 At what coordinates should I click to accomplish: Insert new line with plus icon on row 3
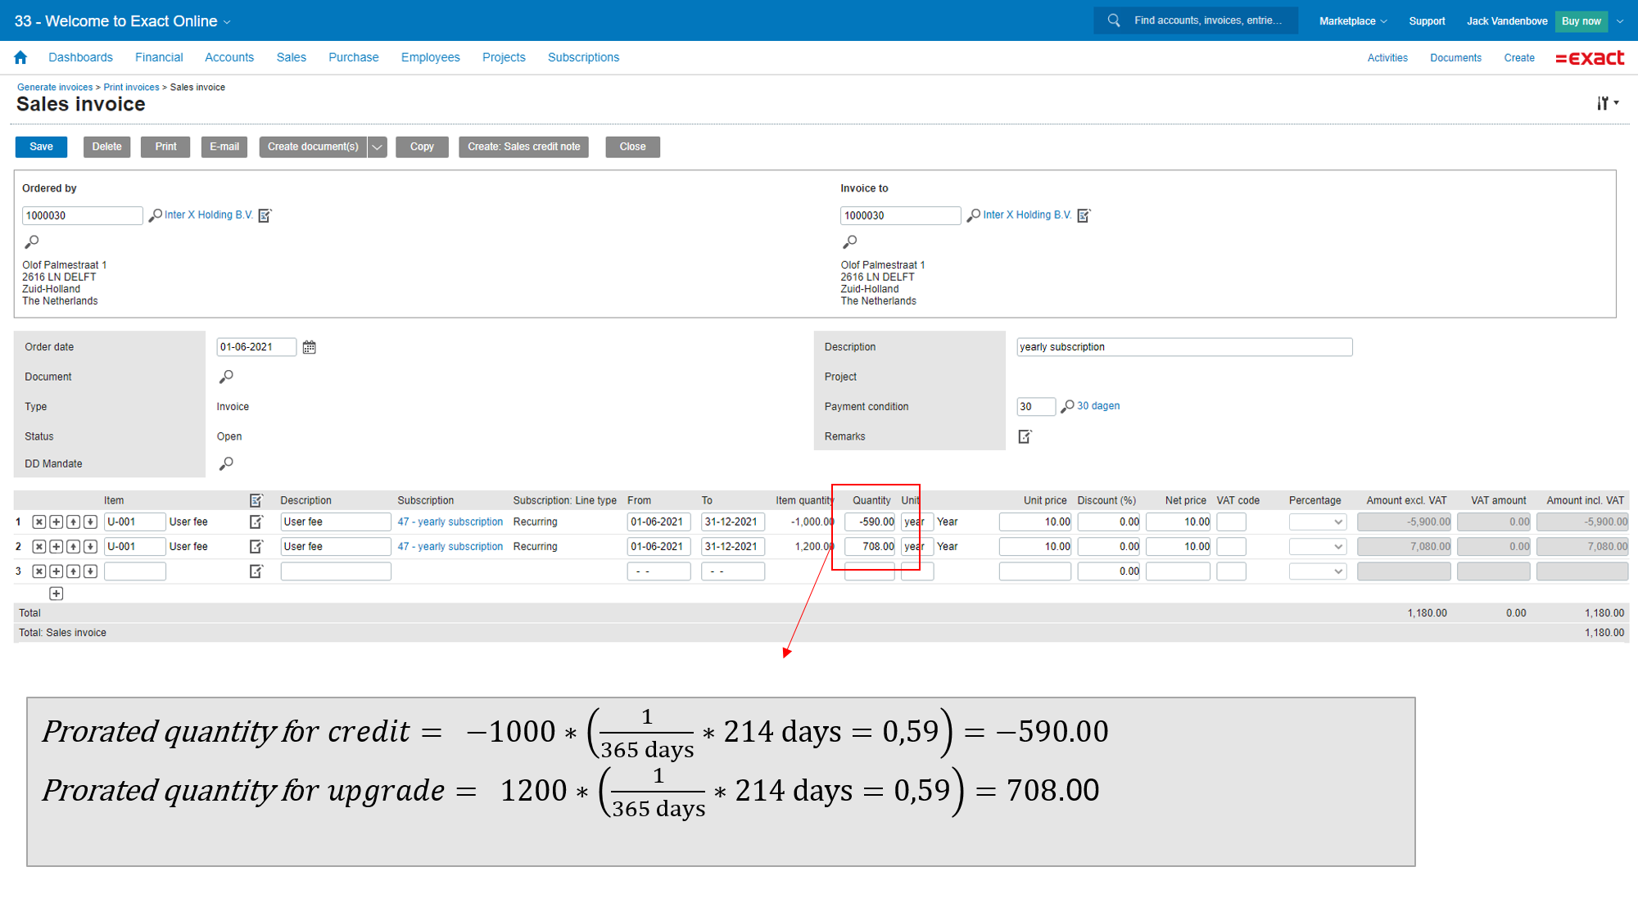(x=56, y=571)
